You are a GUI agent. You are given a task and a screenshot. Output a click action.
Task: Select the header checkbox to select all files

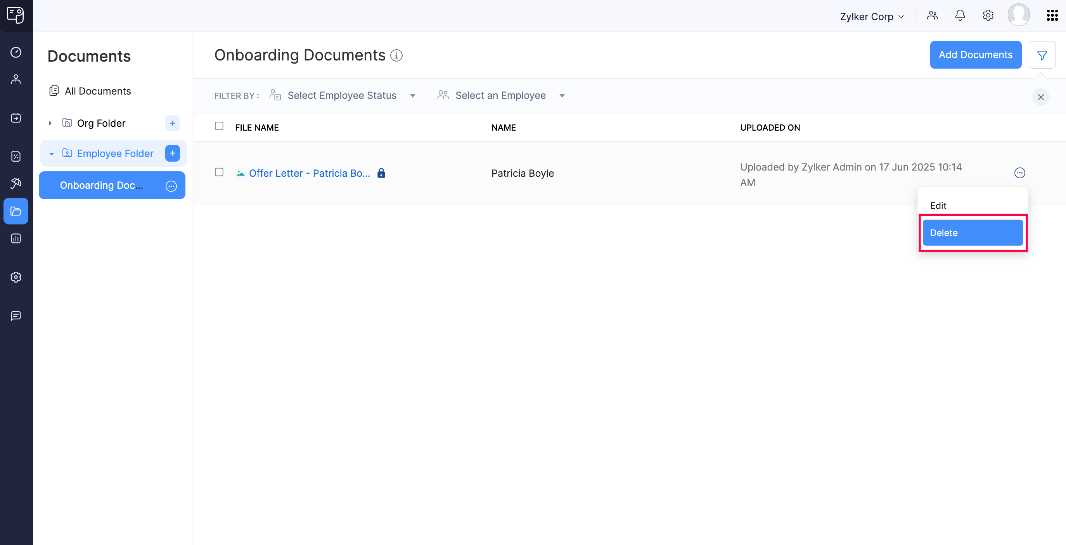pos(219,126)
